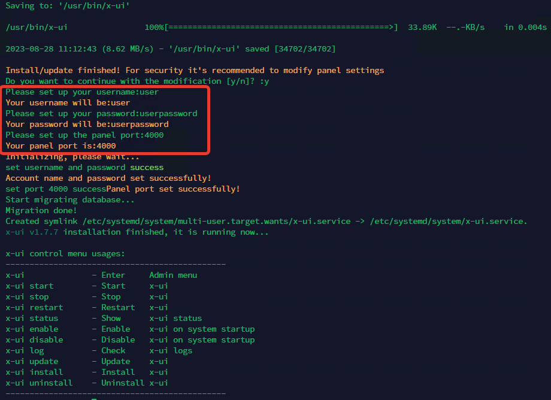Click the "Migration done!" message
Image resolution: width=551 pixels, height=400 pixels.
(41, 210)
